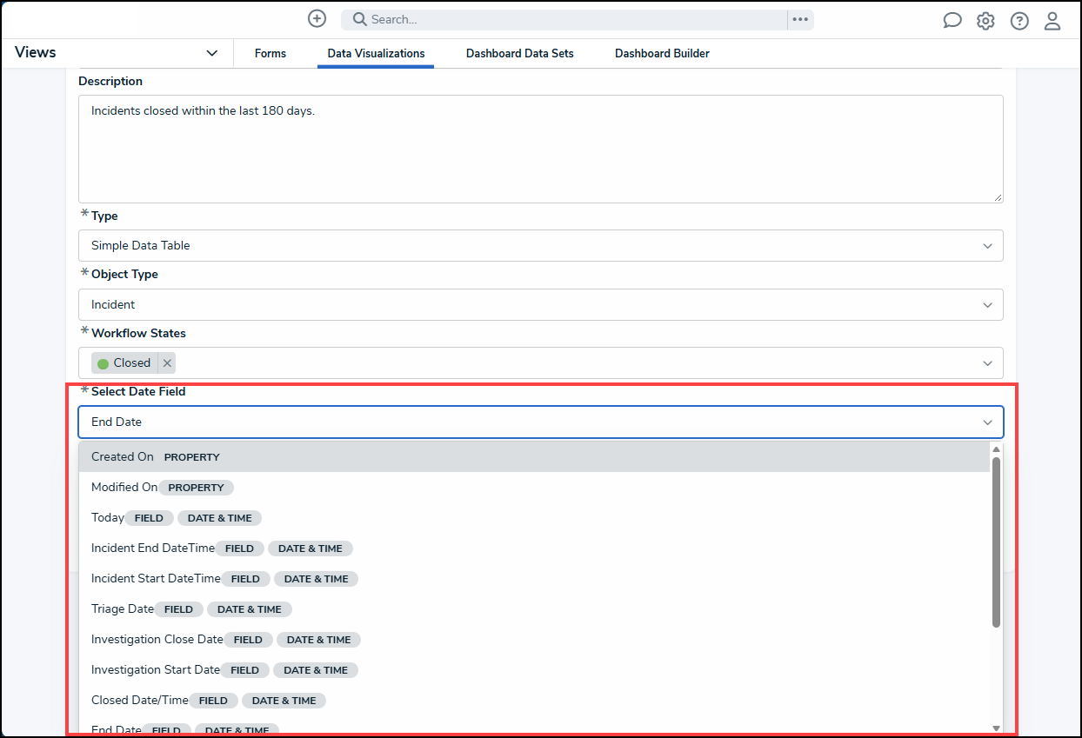Select the Data Visualizations tab
This screenshot has height=738, width=1082.
click(x=376, y=53)
